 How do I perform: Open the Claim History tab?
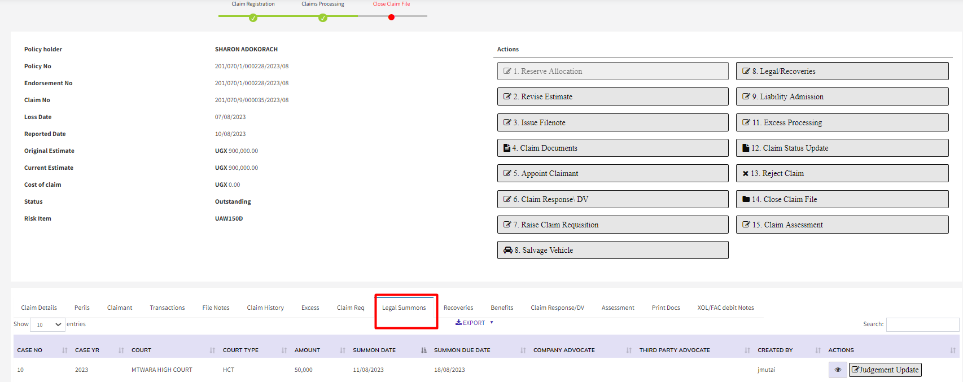(x=265, y=308)
